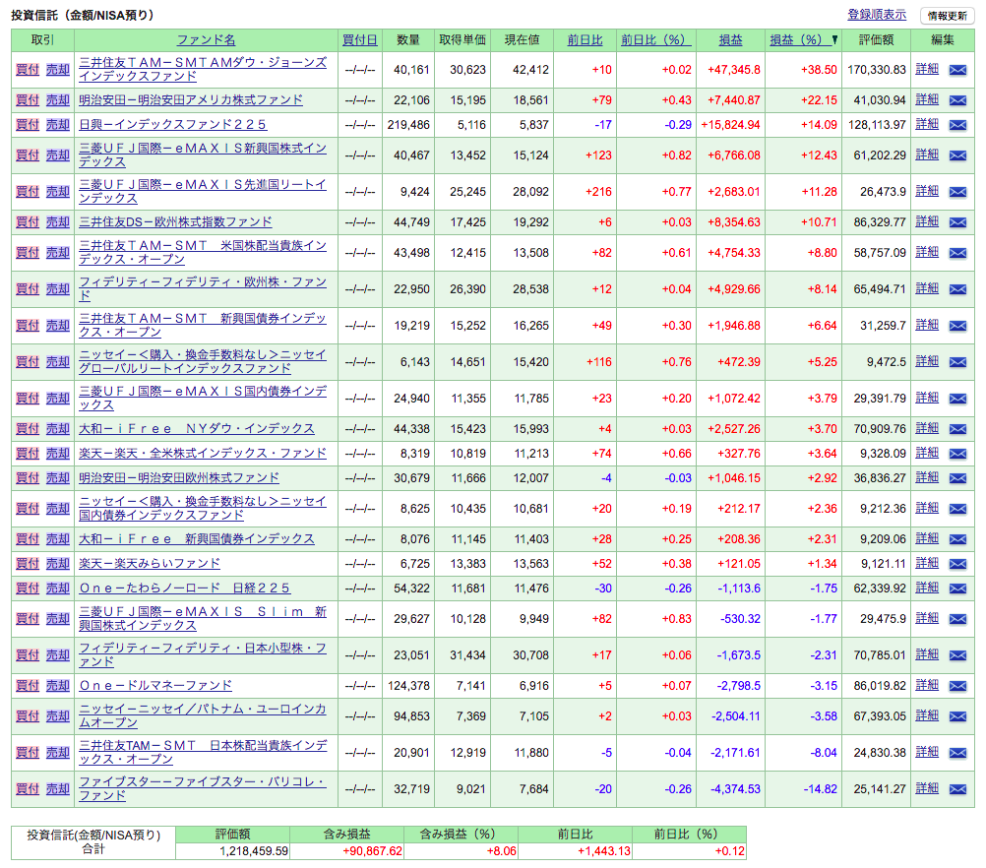
Task: Click 売却 for ファイブスター・バリコレ・ファンド
Action: [58, 788]
